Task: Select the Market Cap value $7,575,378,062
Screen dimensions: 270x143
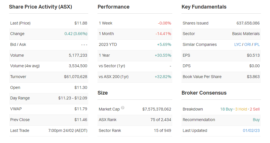Action: point(156,109)
